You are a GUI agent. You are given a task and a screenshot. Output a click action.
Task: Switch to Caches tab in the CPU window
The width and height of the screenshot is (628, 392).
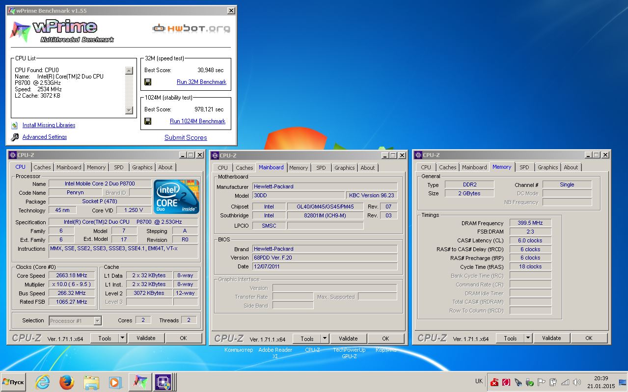42,167
